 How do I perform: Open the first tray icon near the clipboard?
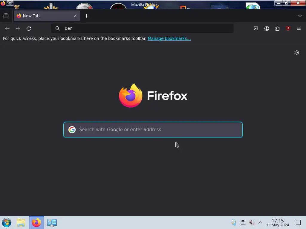(234, 222)
